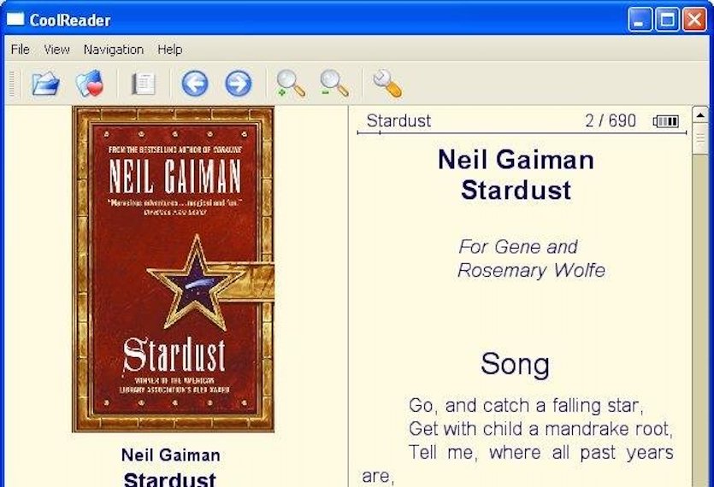The width and height of the screenshot is (714, 487).
Task: Open the Navigation menu
Action: point(114,50)
